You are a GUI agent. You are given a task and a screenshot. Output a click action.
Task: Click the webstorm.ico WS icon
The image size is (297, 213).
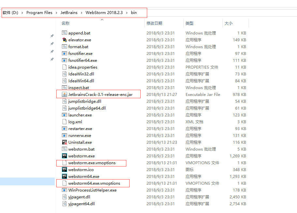click(x=64, y=169)
